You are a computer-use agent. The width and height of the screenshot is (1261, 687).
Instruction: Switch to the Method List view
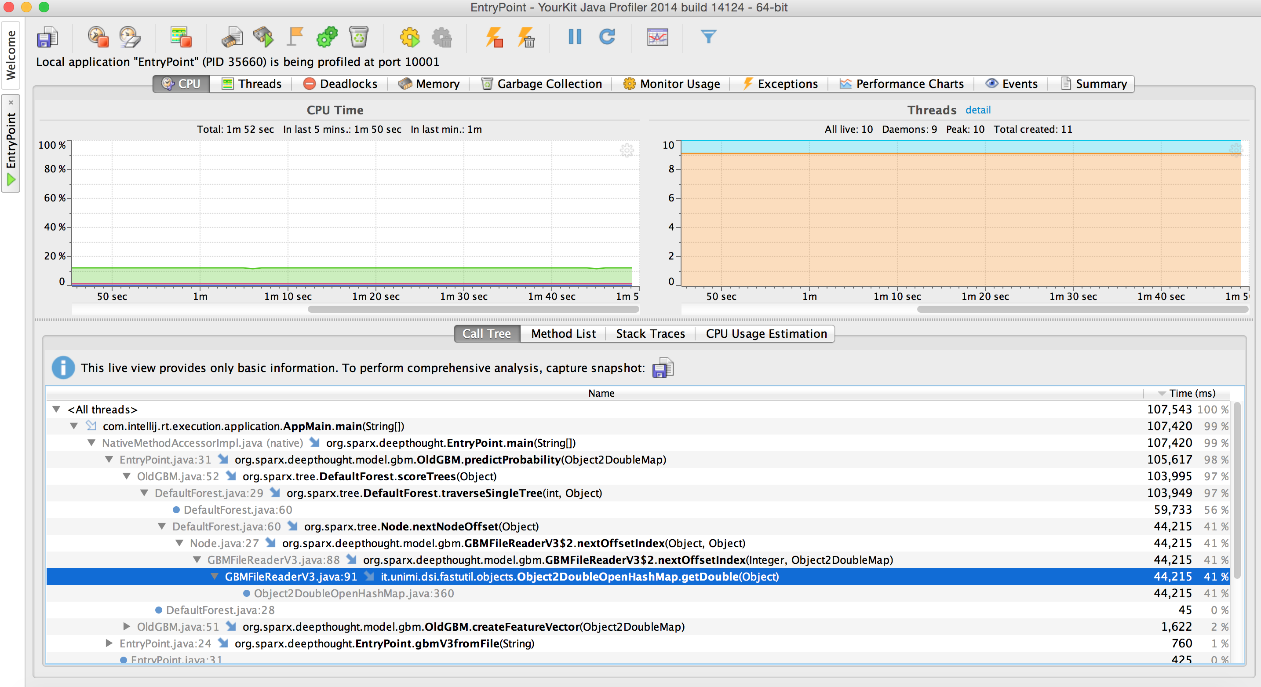[x=563, y=333]
